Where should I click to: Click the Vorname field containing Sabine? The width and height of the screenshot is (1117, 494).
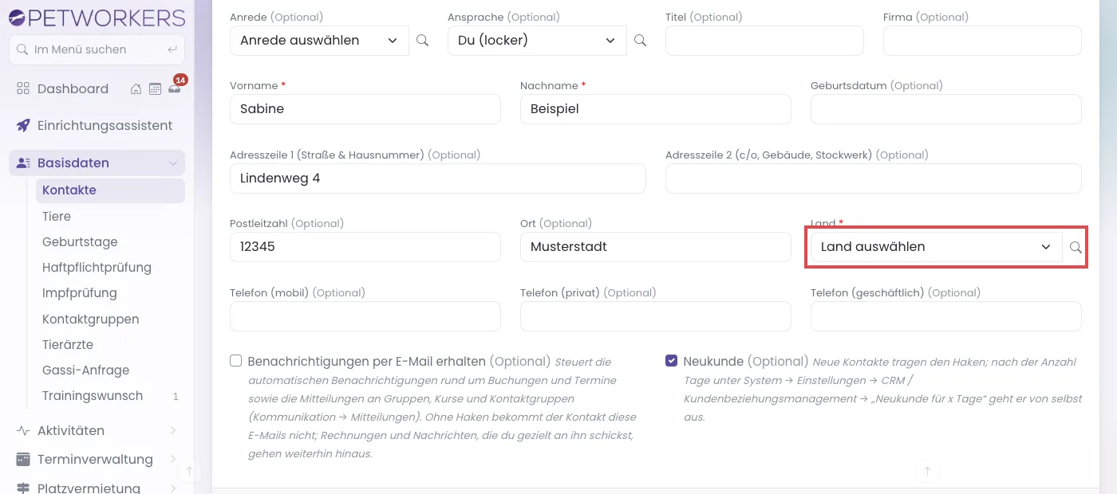coord(365,109)
